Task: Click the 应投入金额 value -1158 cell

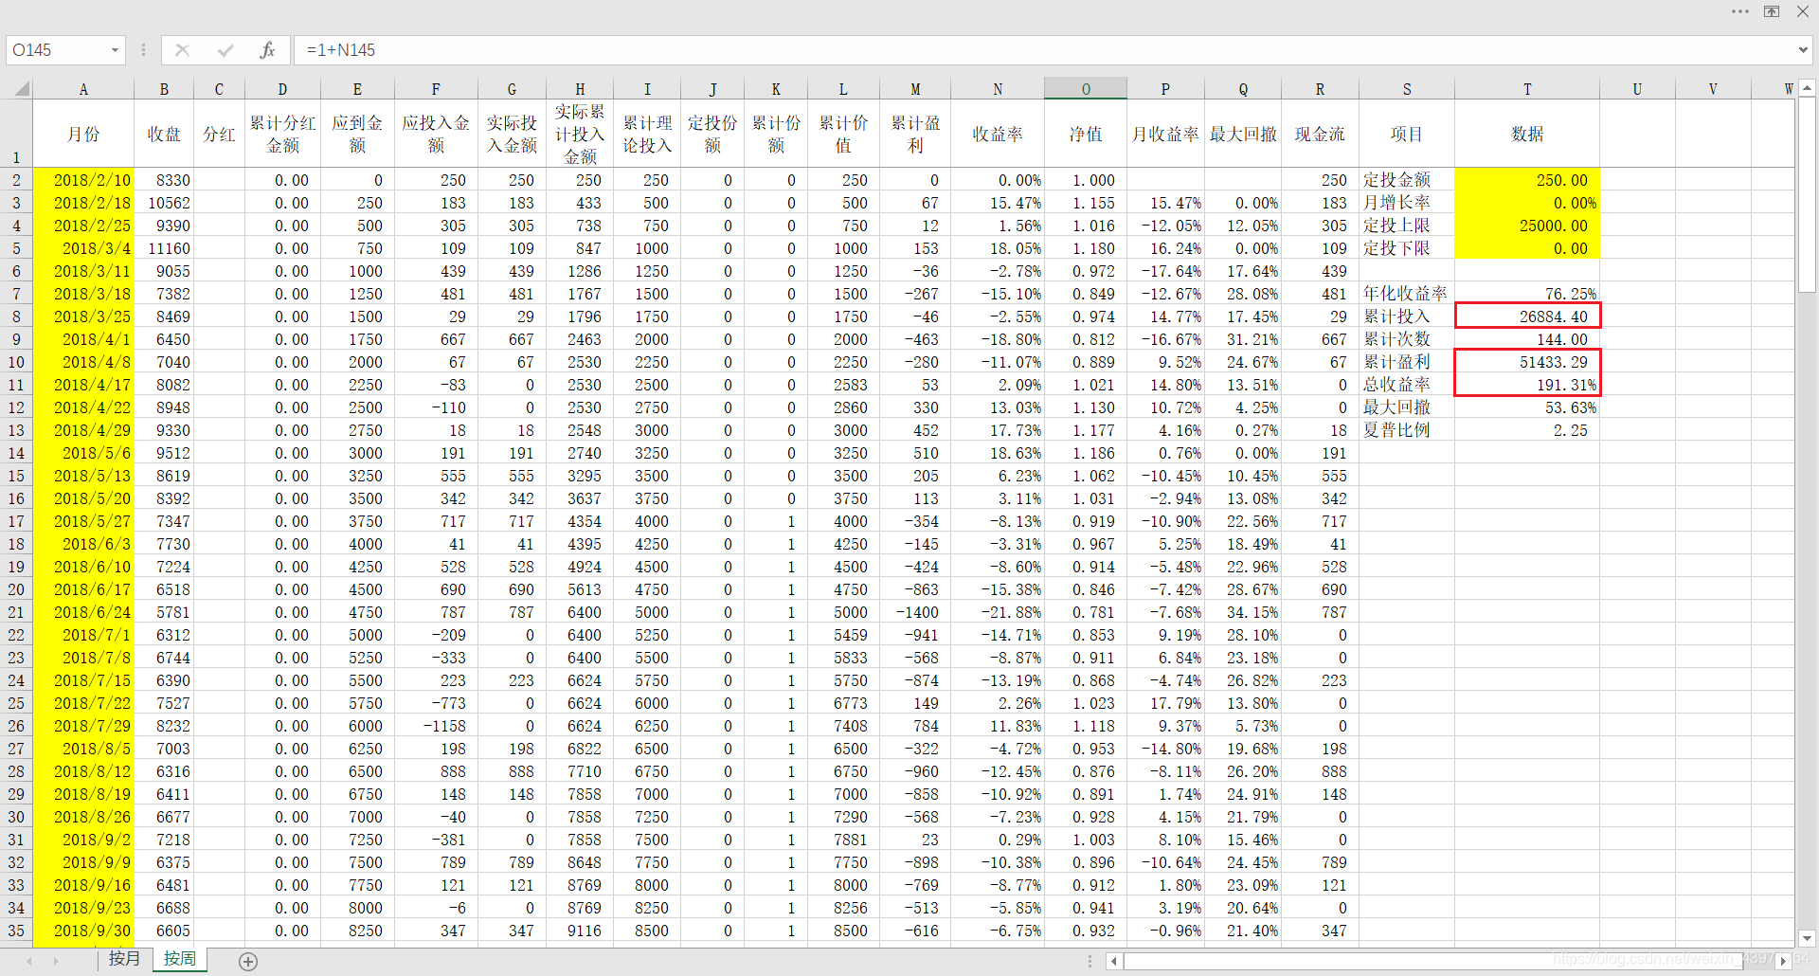Action: [436, 726]
